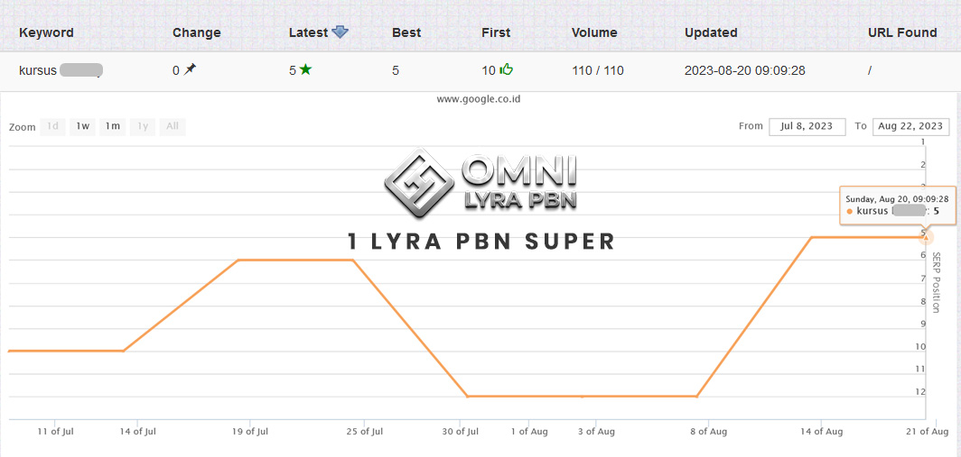Click the 14 of Jul axis label

tap(136, 431)
